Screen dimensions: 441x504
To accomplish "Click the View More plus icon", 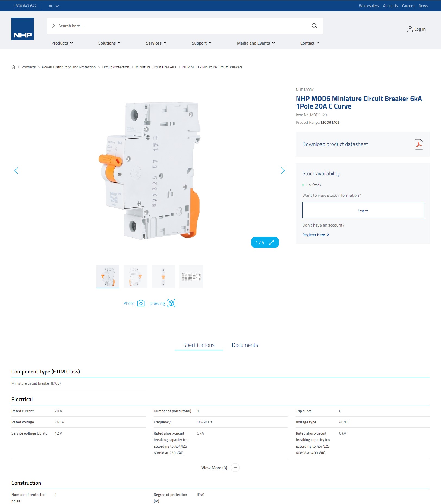I will [235, 468].
